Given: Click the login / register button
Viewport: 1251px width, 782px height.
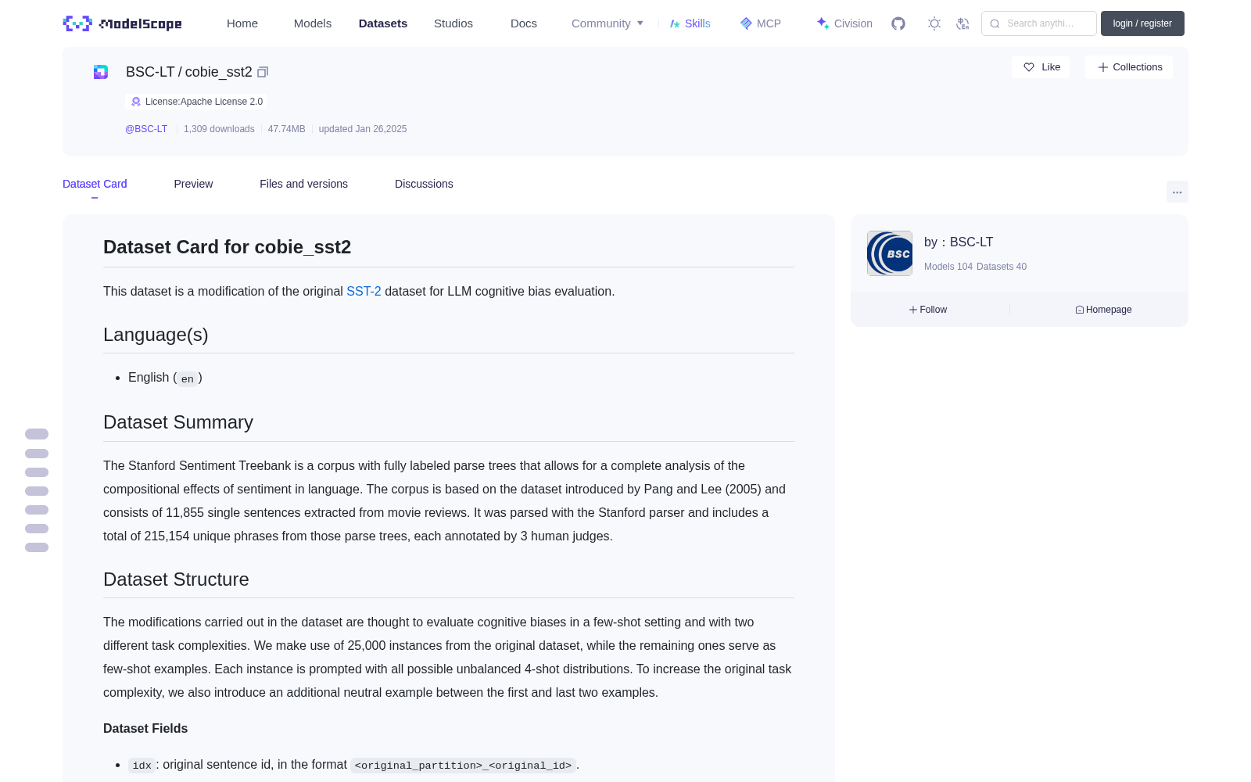Looking at the screenshot, I should click(1142, 23).
